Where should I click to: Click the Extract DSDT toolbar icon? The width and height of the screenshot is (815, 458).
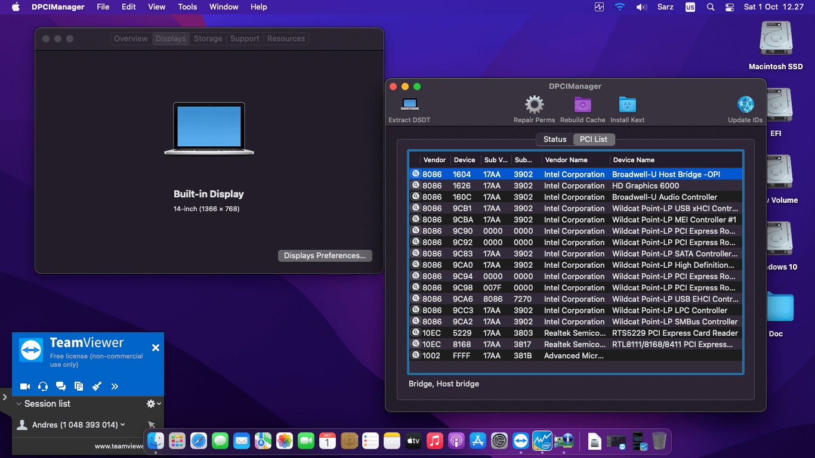point(409,105)
